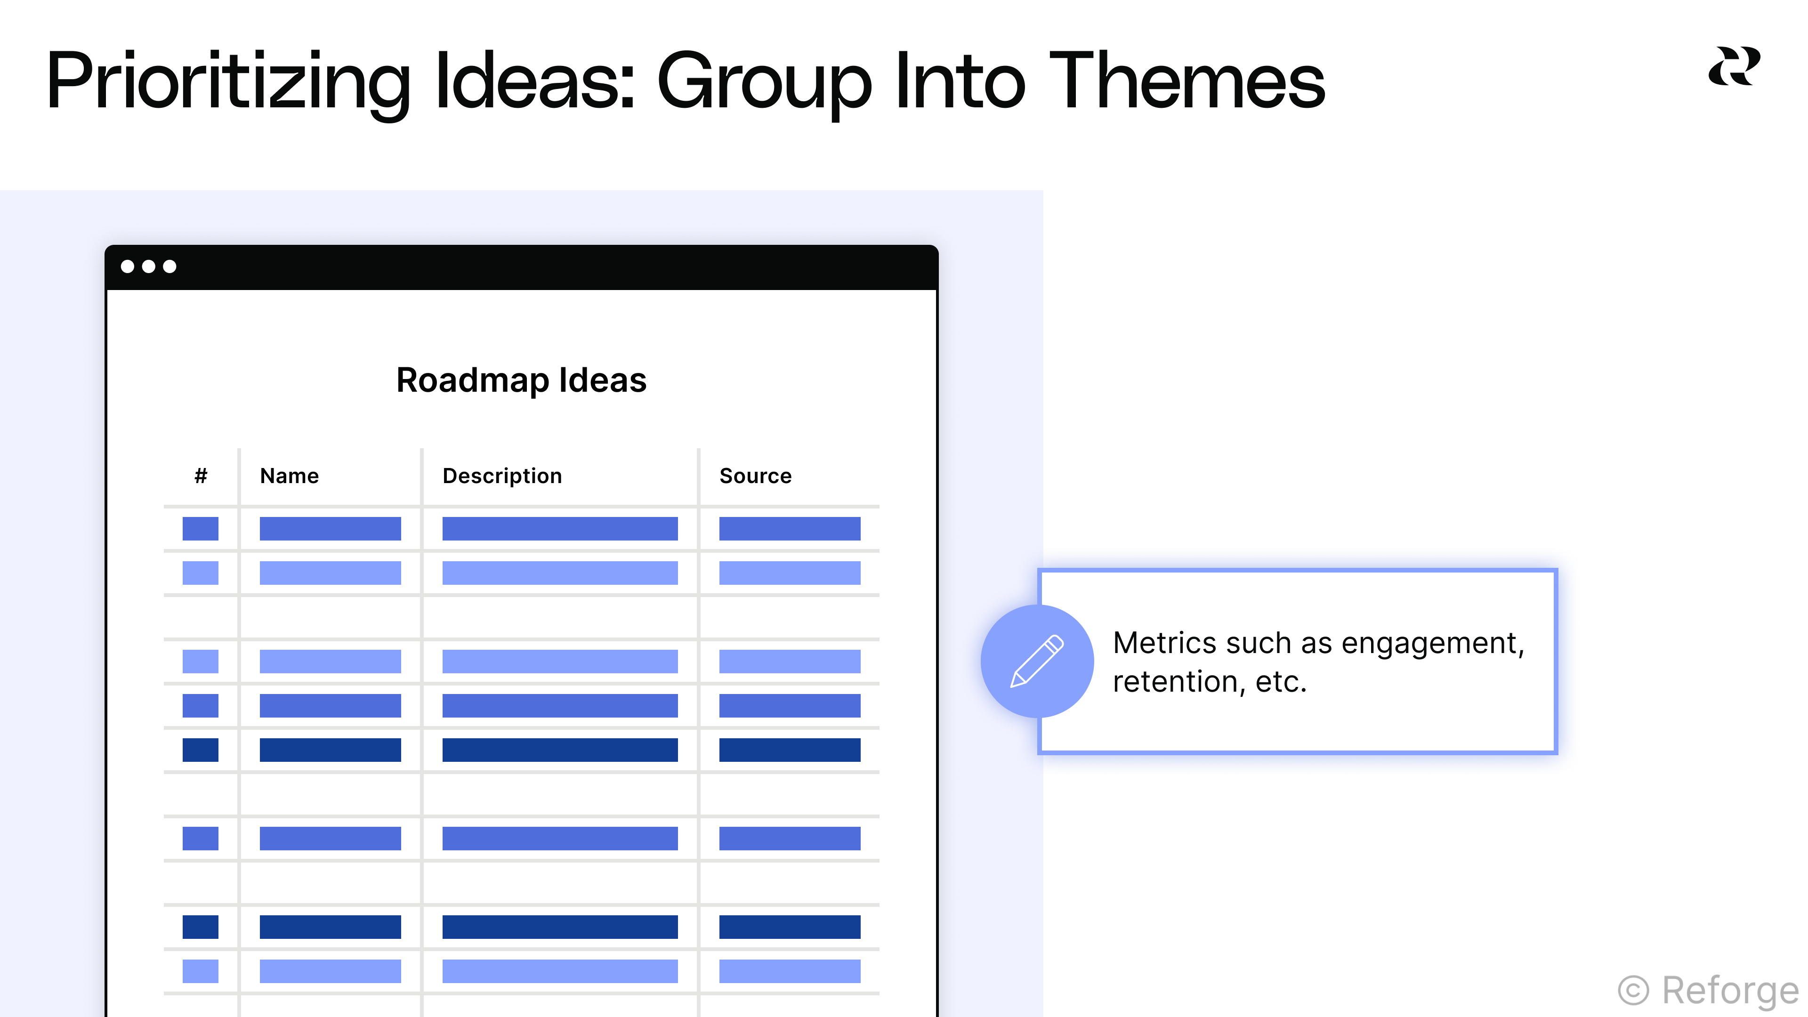This screenshot has height=1017, width=1808.
Task: Click the first white dot in the window bar
Action: (x=128, y=266)
